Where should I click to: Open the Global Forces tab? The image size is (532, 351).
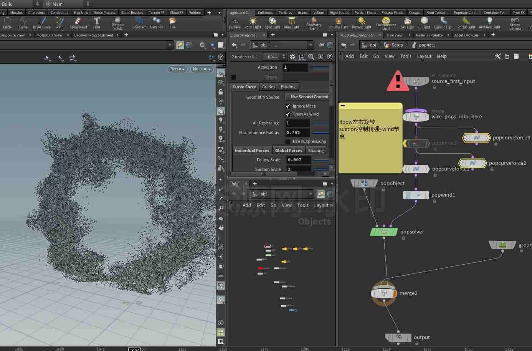(x=289, y=151)
